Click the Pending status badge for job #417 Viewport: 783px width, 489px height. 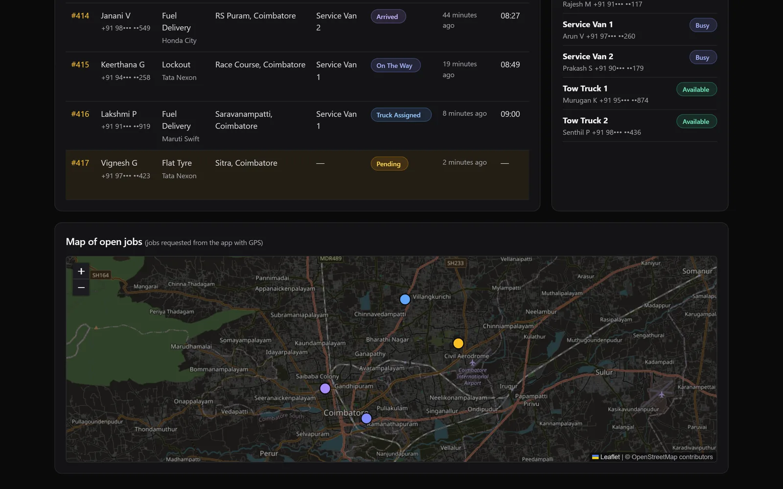click(x=389, y=164)
